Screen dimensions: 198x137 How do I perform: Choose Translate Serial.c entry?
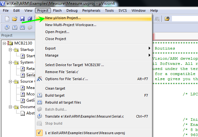(x=94, y=116)
